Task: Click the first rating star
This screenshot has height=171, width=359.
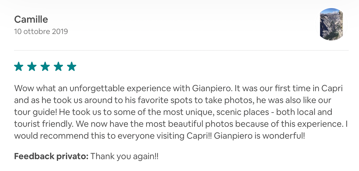Action: click(18, 66)
